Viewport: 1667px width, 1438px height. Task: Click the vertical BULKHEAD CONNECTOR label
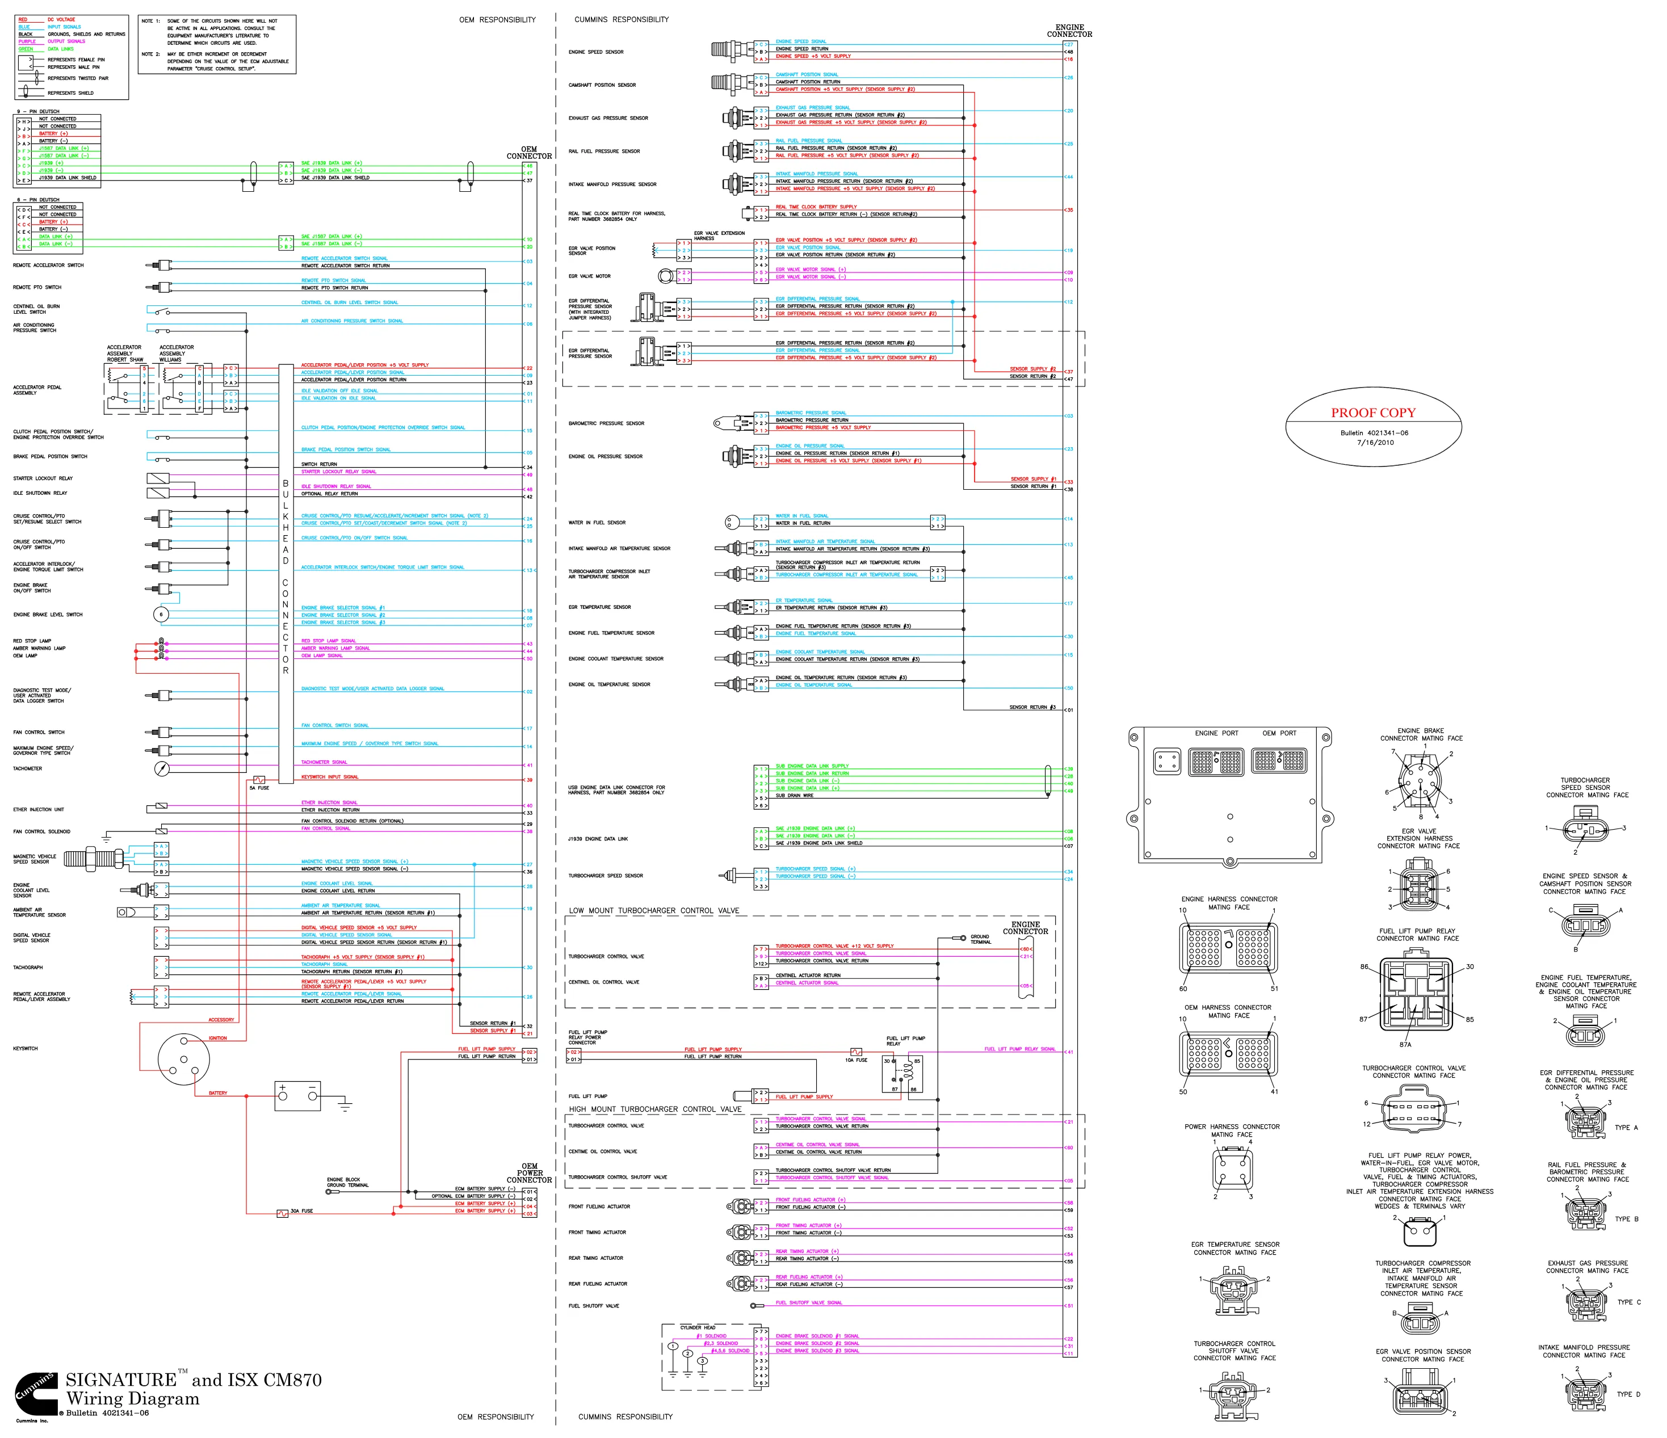285,577
